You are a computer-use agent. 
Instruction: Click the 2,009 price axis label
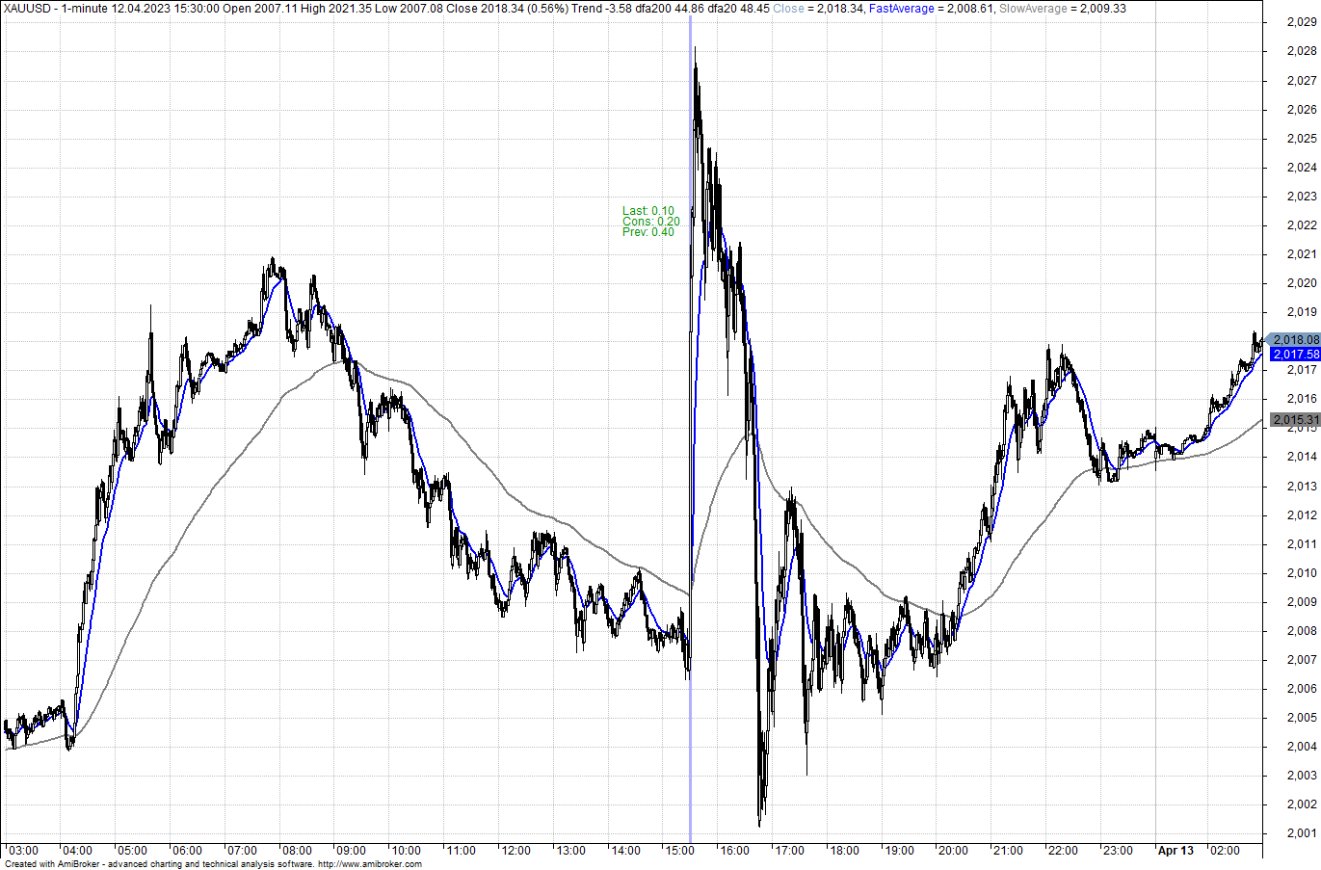(x=1302, y=602)
